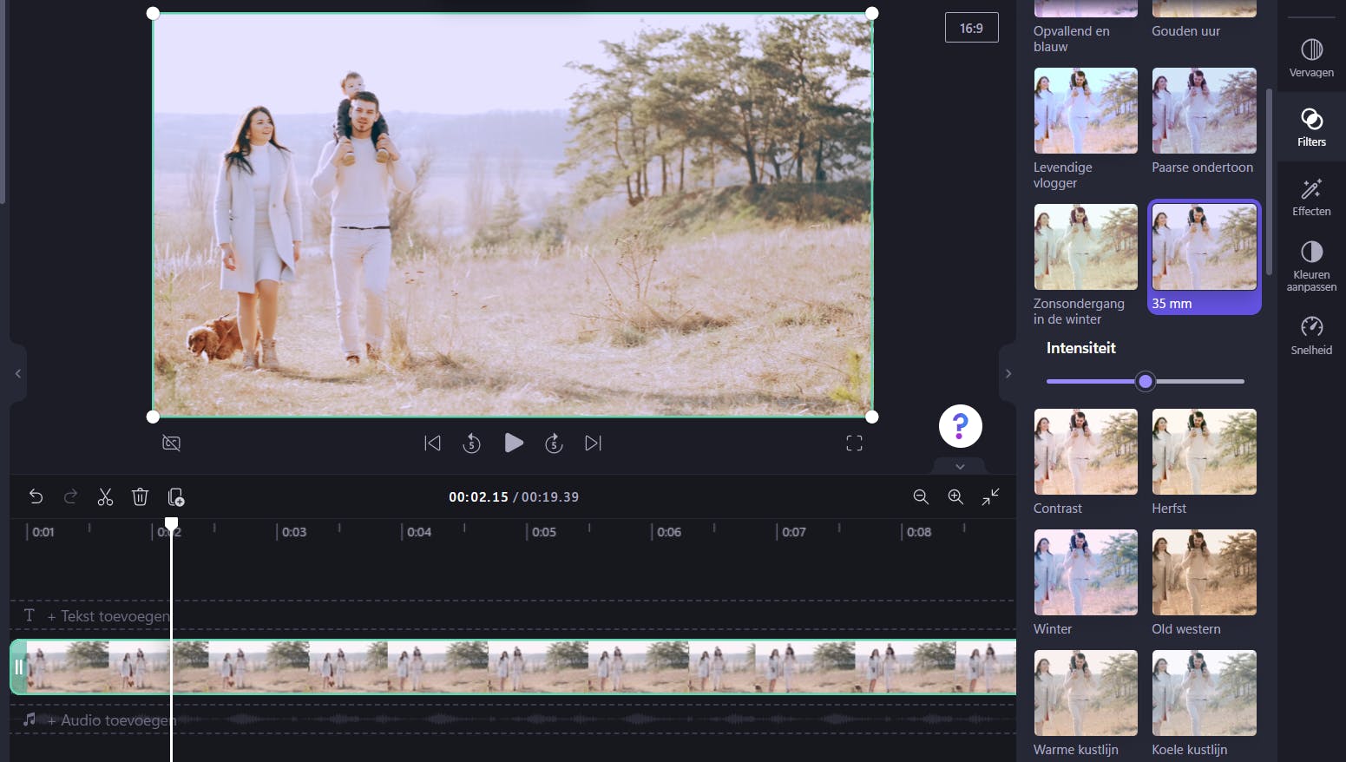
Task: Open the help question mark button
Action: point(960,426)
